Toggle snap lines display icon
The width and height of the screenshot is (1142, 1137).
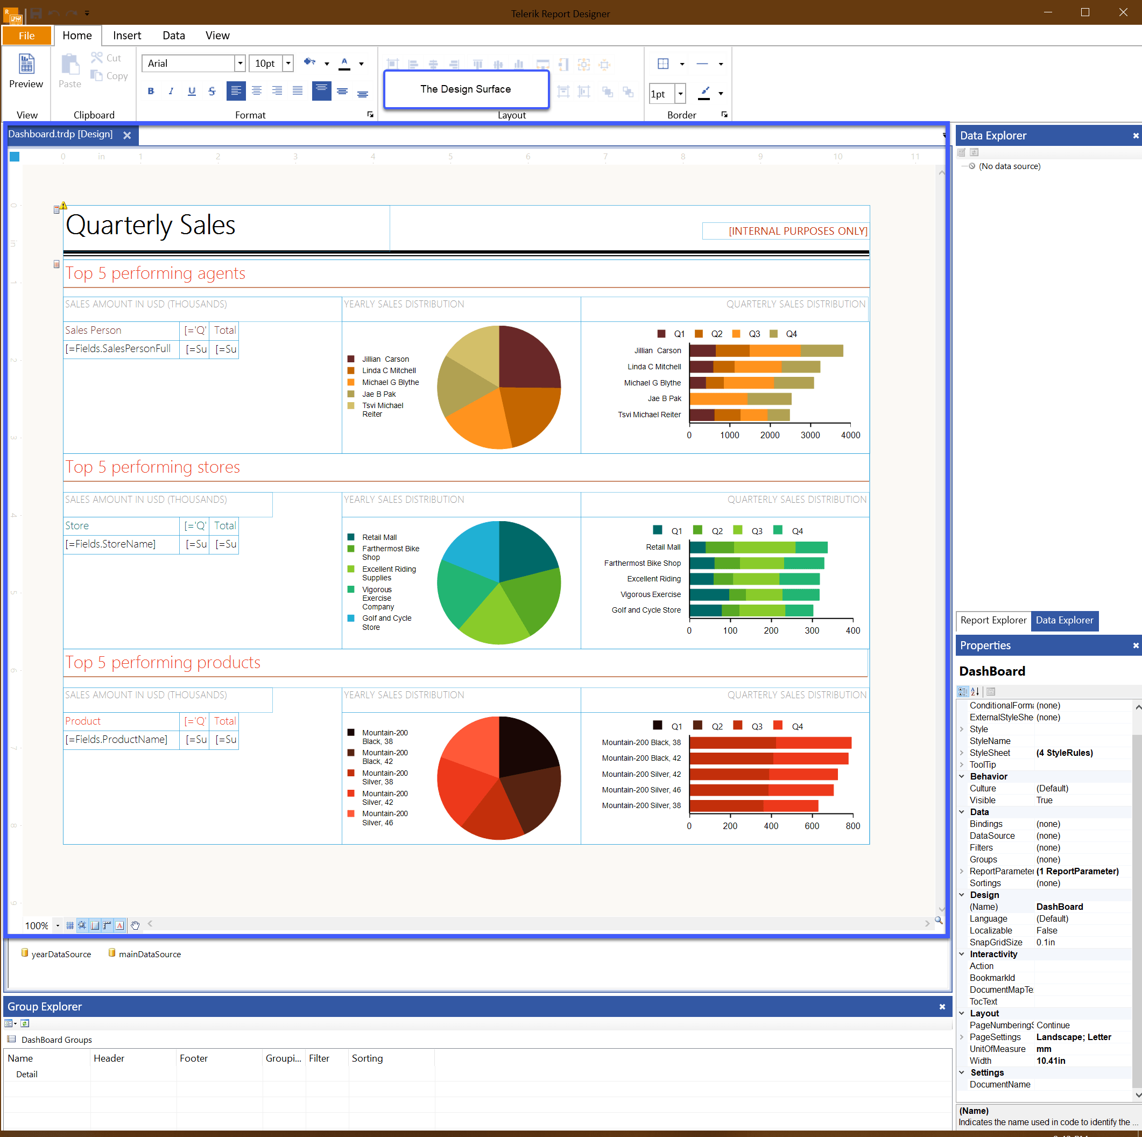click(95, 925)
